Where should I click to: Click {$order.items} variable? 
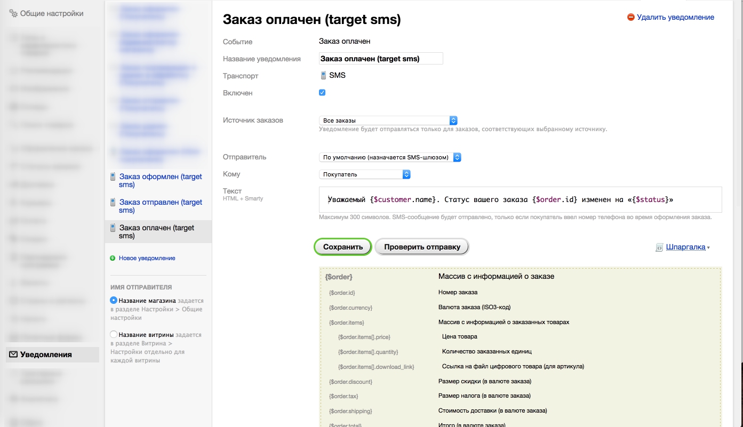point(347,323)
